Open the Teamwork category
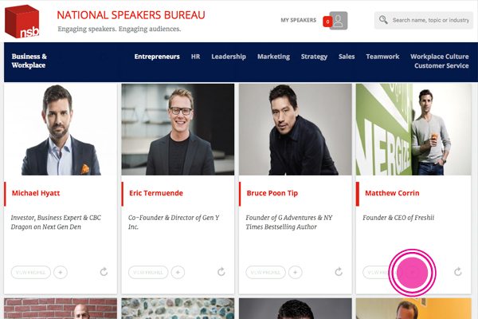Image resolution: width=478 pixels, height=319 pixels. tap(382, 57)
